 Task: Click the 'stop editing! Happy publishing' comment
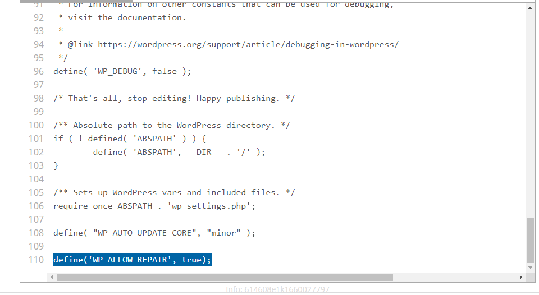pyautogui.click(x=174, y=98)
